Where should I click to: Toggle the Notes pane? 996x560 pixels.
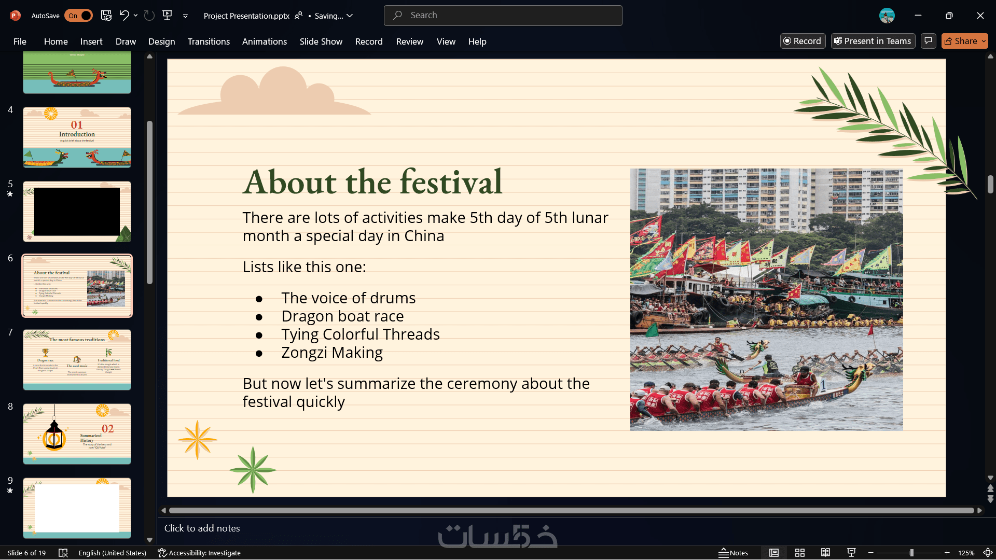coord(733,553)
